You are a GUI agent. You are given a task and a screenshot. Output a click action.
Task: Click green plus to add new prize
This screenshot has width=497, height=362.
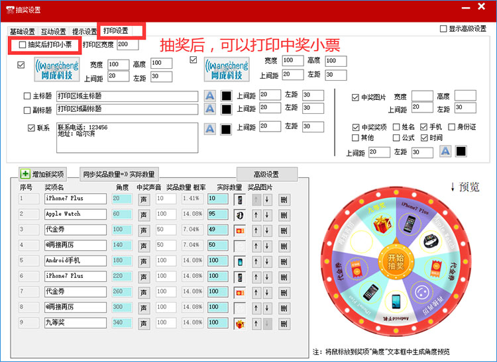point(25,174)
